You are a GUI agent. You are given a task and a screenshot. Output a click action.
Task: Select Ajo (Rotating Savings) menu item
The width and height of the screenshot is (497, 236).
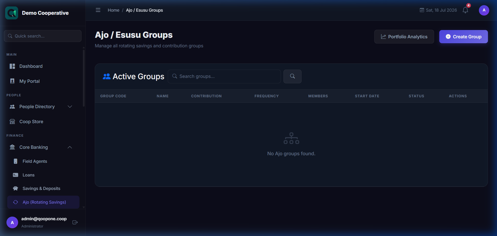point(43,202)
